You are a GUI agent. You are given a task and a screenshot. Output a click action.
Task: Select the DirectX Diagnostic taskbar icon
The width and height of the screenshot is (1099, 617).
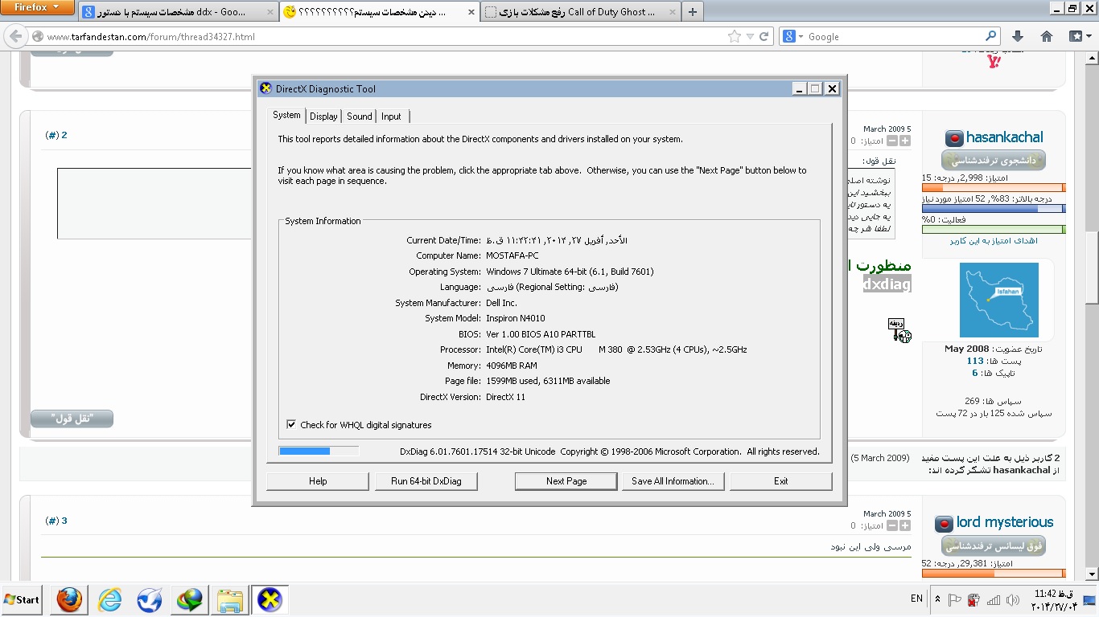pos(270,599)
